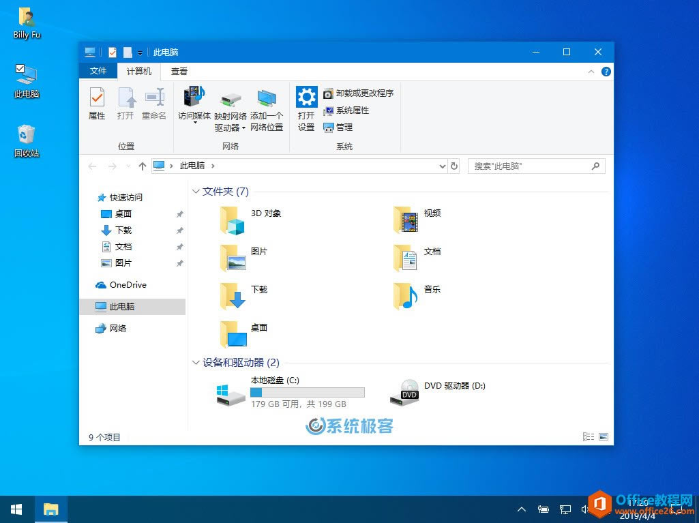The image size is (699, 523).
Task: Click the chevron before 此电脑 in the address bar
Action: tap(171, 166)
